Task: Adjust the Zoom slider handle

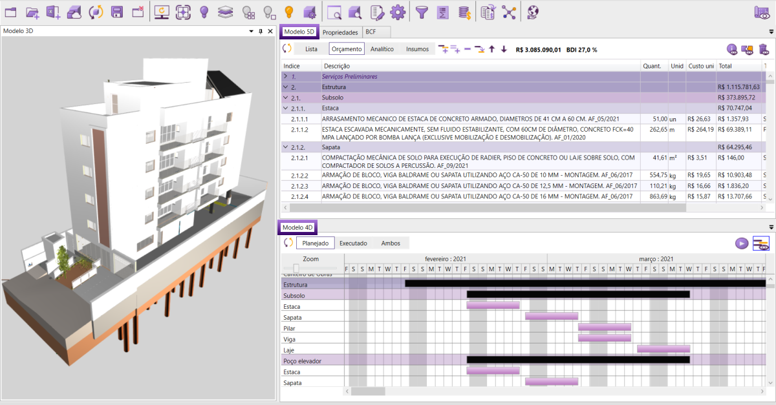Action: point(296,268)
